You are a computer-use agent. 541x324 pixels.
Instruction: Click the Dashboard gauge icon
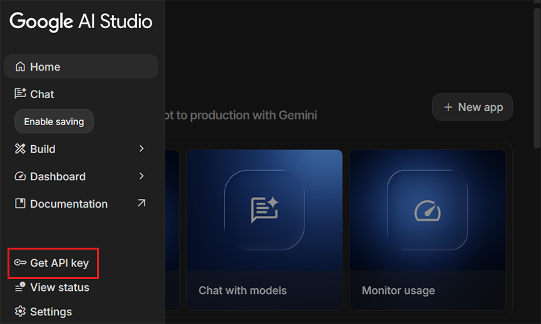point(20,176)
